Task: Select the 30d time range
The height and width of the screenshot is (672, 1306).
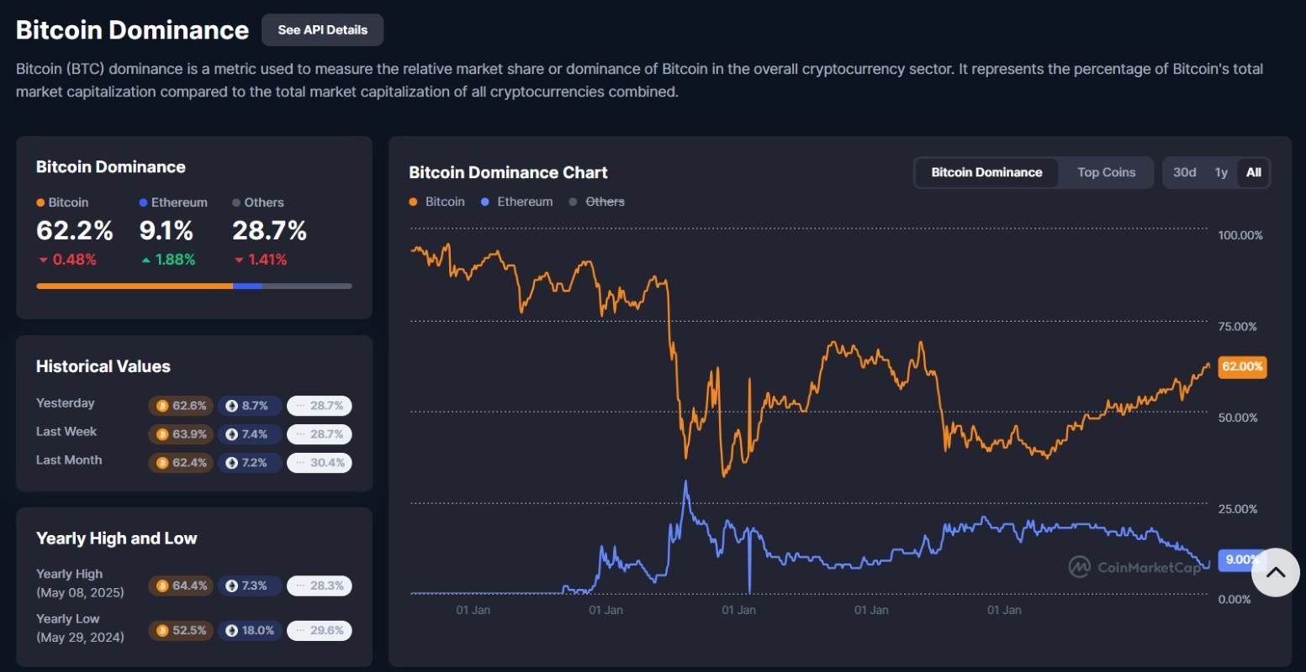Action: click(1184, 172)
